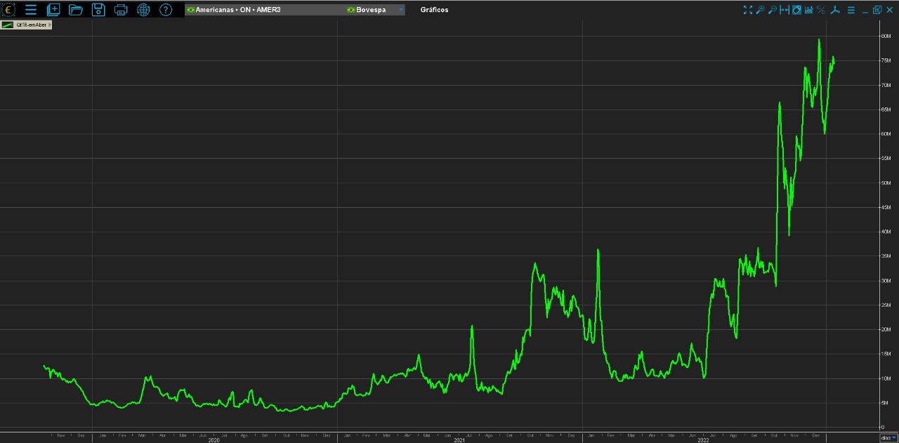Expand the QtTit-emAber indicator arrow
Image resolution: width=899 pixels, height=443 pixels.
point(49,25)
